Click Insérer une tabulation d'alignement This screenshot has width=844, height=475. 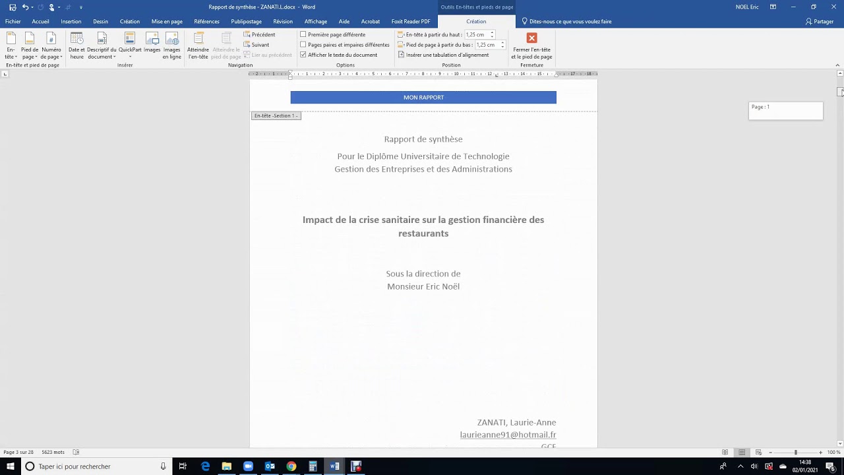coord(443,55)
